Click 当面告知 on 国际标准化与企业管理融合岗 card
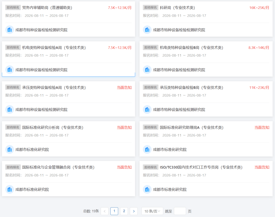 click(x=124, y=167)
